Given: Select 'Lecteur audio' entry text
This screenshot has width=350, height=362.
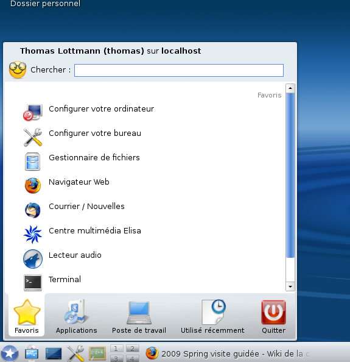Looking at the screenshot, I should point(75,255).
